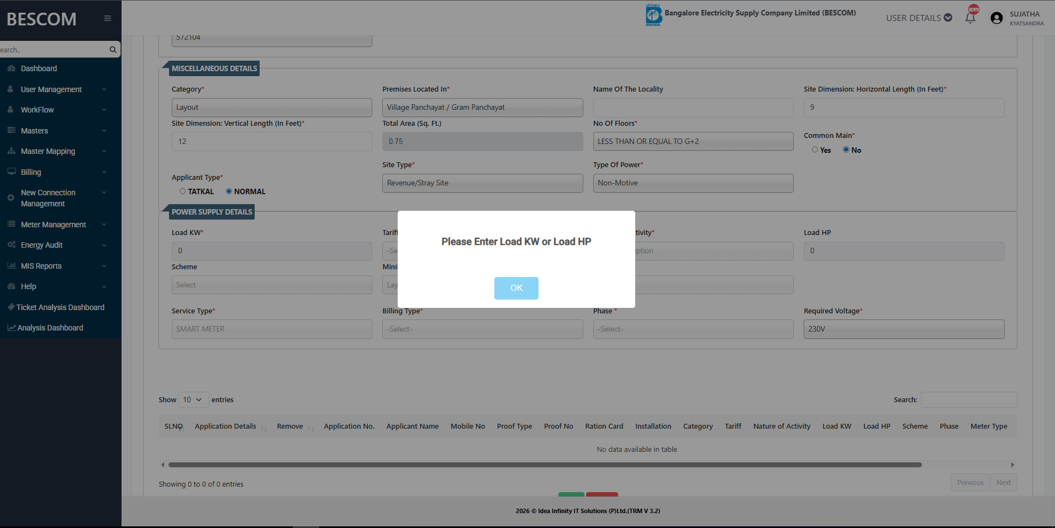The width and height of the screenshot is (1055, 528).
Task: Select Yes for Common Main
Action: click(x=815, y=150)
